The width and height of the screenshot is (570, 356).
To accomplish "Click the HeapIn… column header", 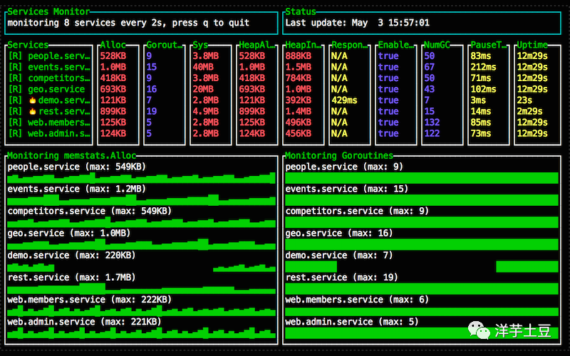I will tap(304, 45).
